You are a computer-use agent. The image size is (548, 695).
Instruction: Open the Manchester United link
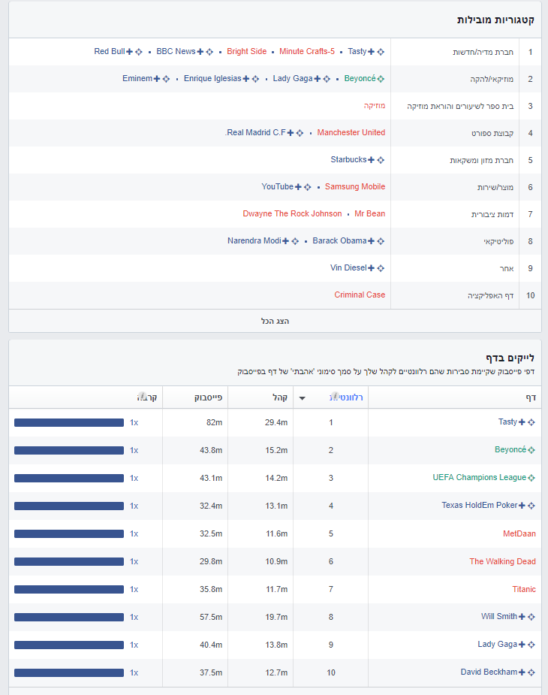click(351, 132)
